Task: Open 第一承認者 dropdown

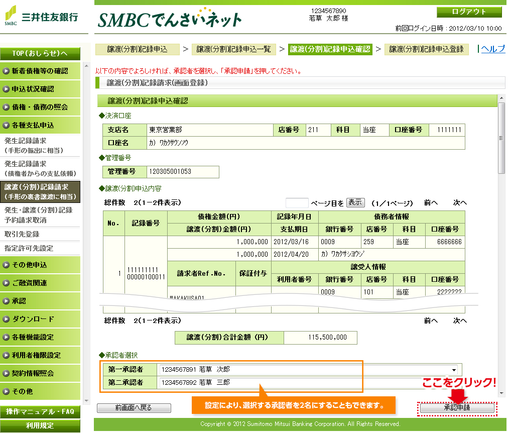Action: 309,370
